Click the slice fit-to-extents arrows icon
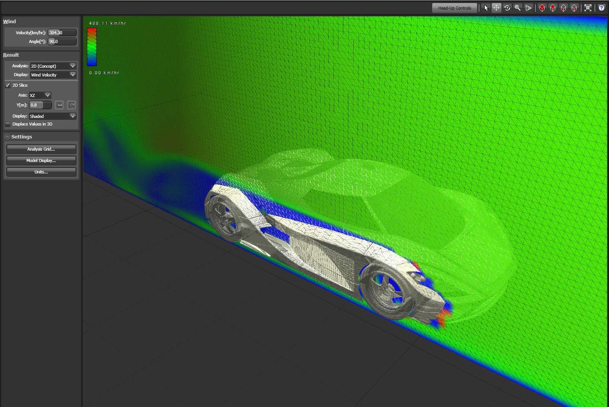This screenshot has height=407, width=609. 59,105
